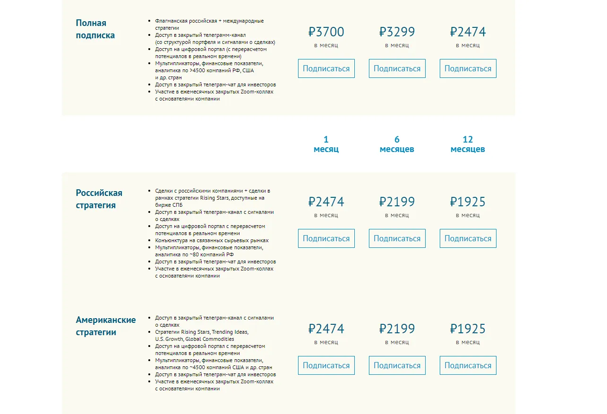Subscribe to Полная подписка for 6 months
The image size is (607, 414).
(397, 68)
